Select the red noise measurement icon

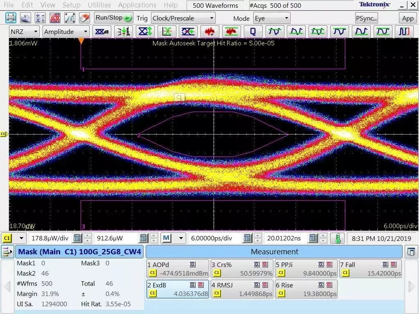[210, 31]
